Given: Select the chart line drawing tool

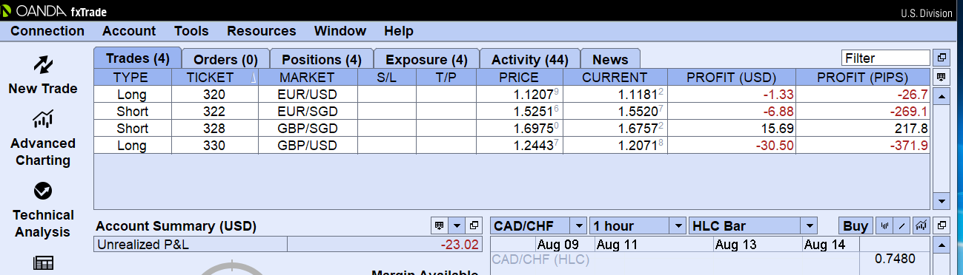Looking at the screenshot, I should (x=902, y=225).
